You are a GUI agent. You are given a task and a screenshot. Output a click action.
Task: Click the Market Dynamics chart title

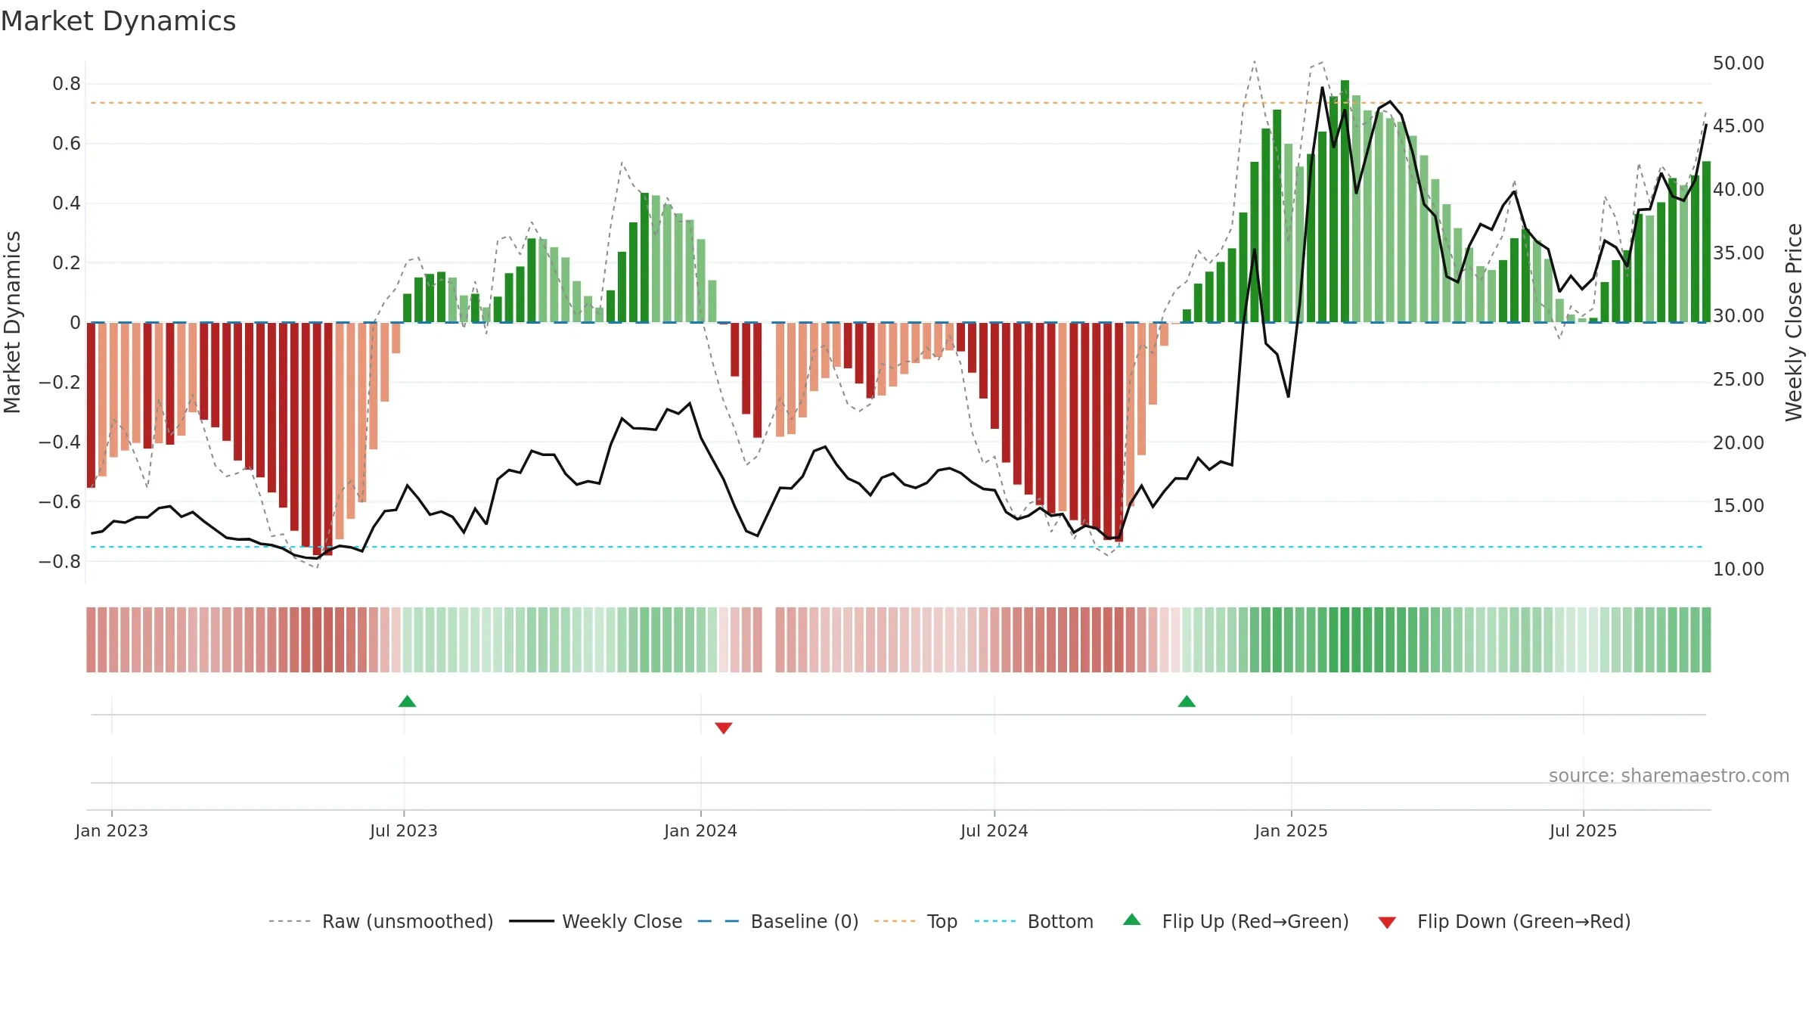pos(119,21)
